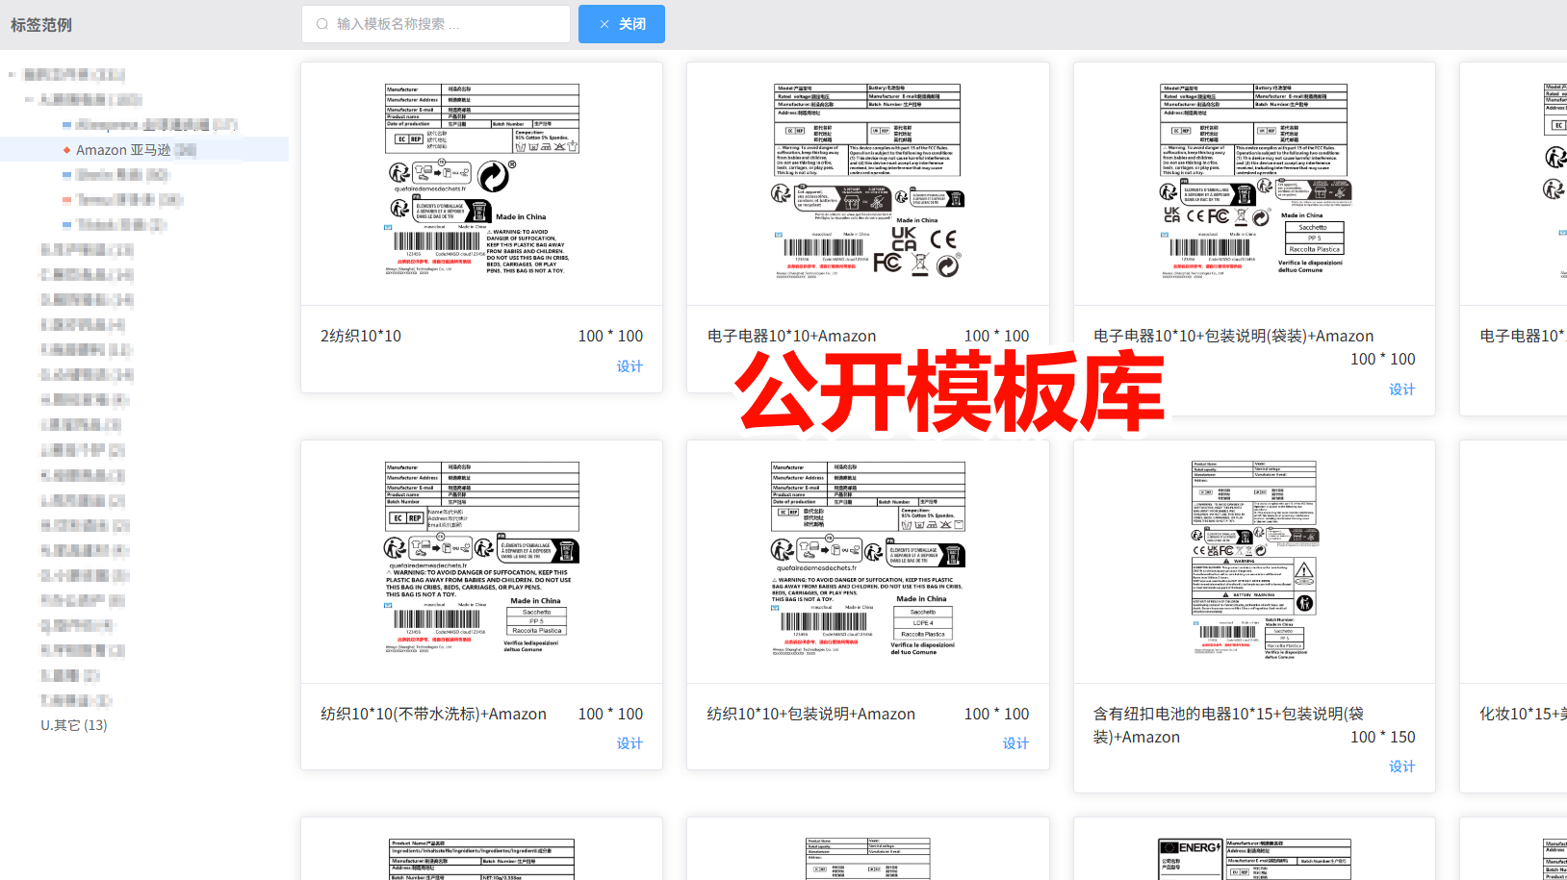Click orange diamond icon beside Amazon 亚马逊
The width and height of the screenshot is (1567, 880).
(66, 150)
